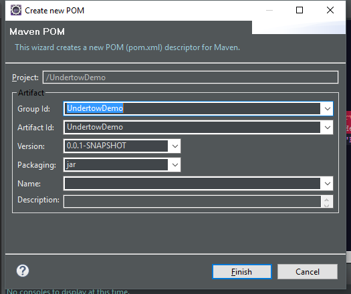The image size is (351, 294).
Task: Expand the Name field dropdown arrow
Action: tap(328, 184)
